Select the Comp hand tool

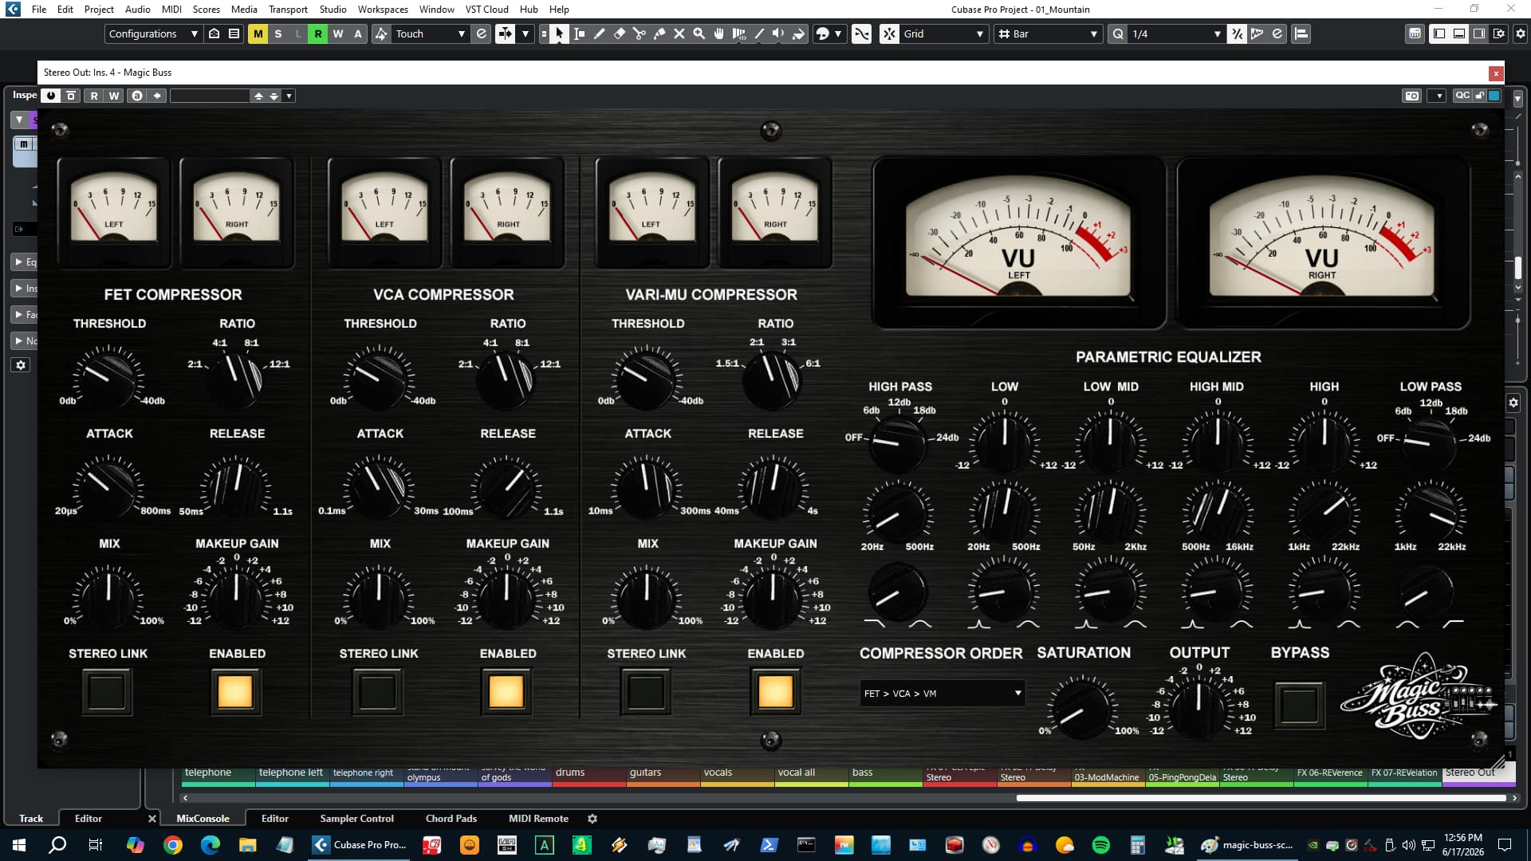718,33
